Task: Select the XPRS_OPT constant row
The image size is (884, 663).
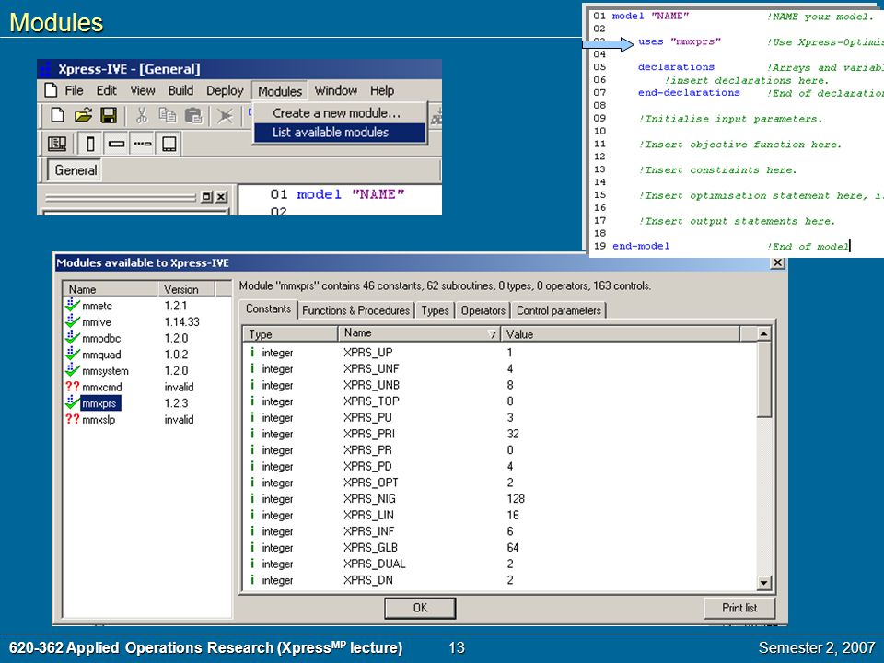Action: (x=500, y=483)
